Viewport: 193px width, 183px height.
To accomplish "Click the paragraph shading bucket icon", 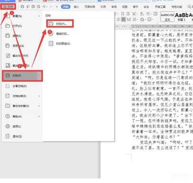I will [x=142, y=19].
